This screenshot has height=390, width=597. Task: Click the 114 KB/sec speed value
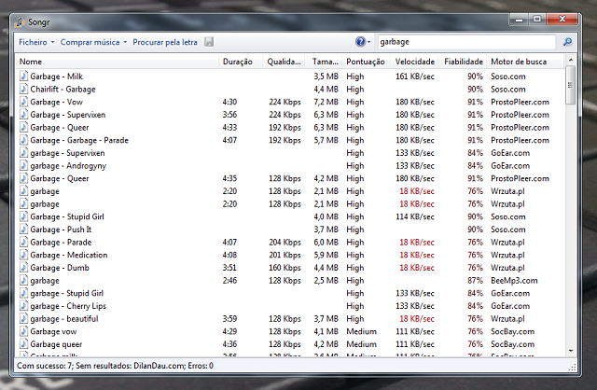click(414, 216)
